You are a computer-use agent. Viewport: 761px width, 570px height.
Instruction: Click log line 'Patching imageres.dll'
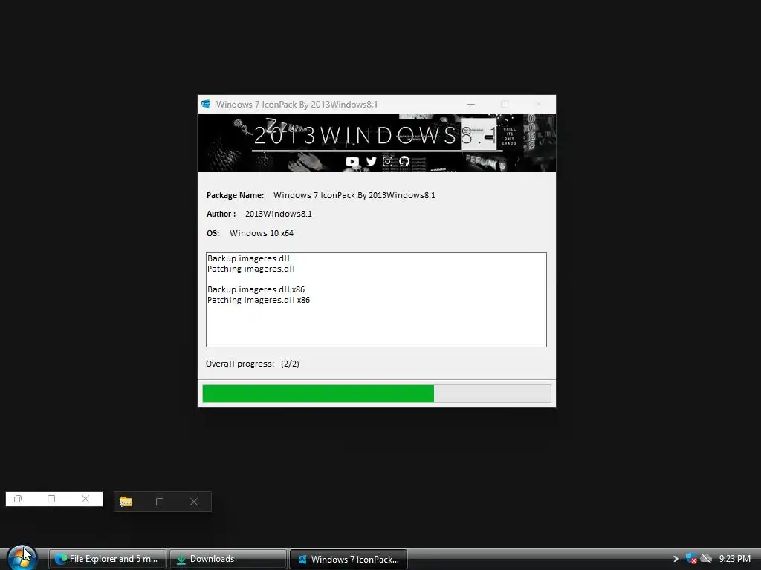pos(251,269)
